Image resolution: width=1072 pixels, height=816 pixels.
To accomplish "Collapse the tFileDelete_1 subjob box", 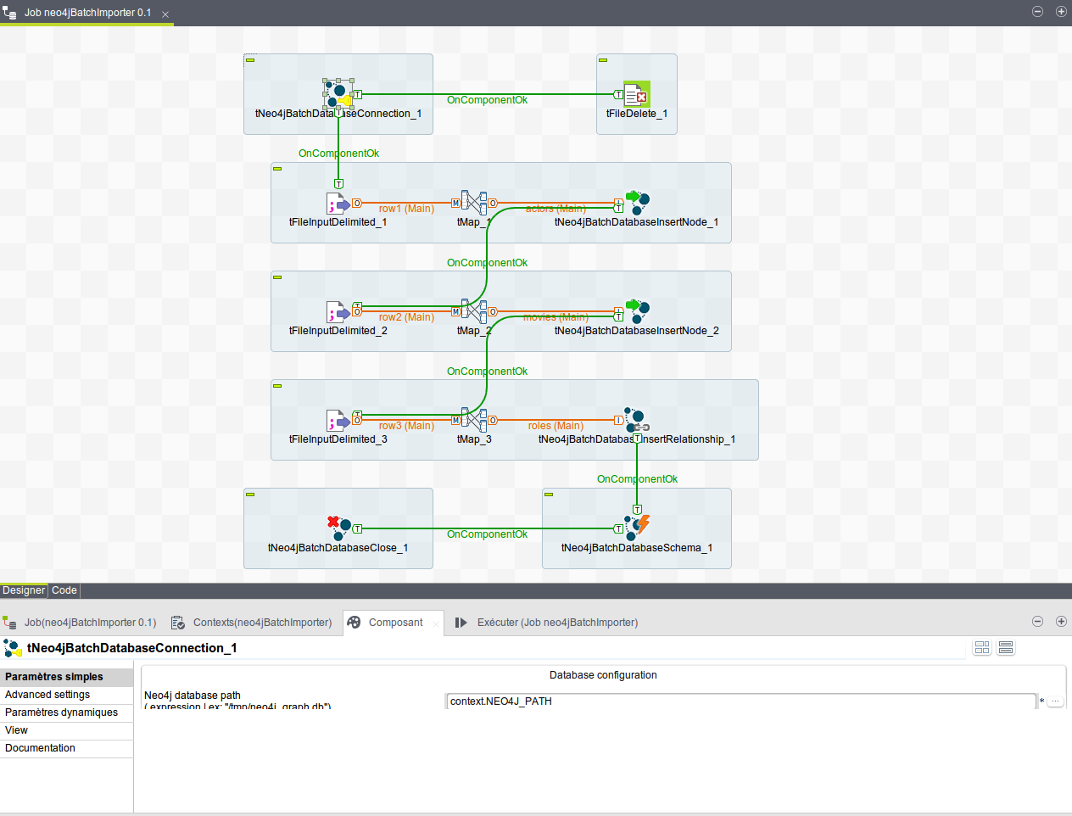I will (603, 60).
